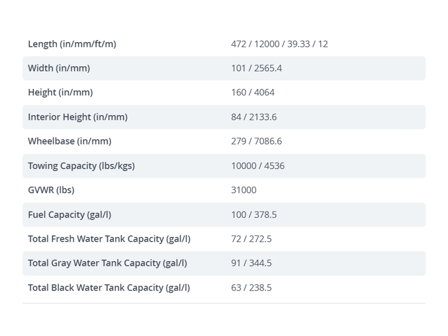Select the fuel value 100 / 378.5

click(254, 215)
